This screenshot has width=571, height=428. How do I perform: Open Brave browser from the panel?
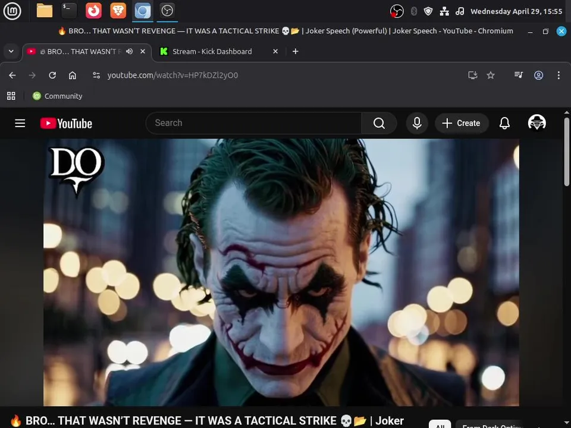(x=118, y=11)
